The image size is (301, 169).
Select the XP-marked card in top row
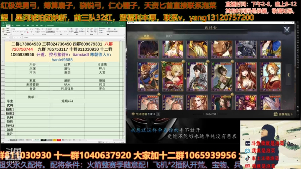pyautogui.click(x=148, y=49)
